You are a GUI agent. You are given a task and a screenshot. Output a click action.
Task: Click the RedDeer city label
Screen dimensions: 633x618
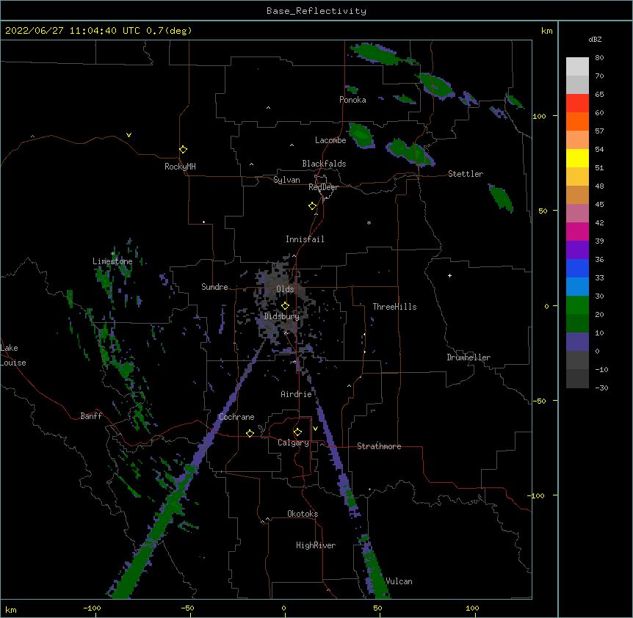click(323, 187)
